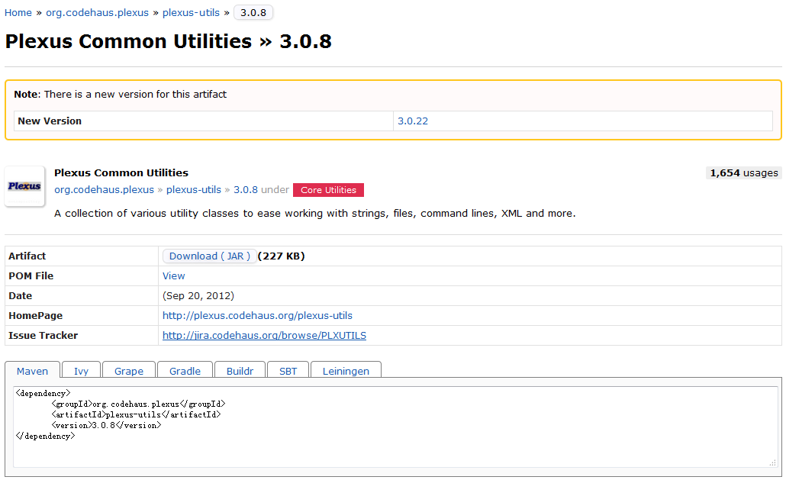Download the JAR file
Viewport: 786px width, 480px height.
[209, 256]
